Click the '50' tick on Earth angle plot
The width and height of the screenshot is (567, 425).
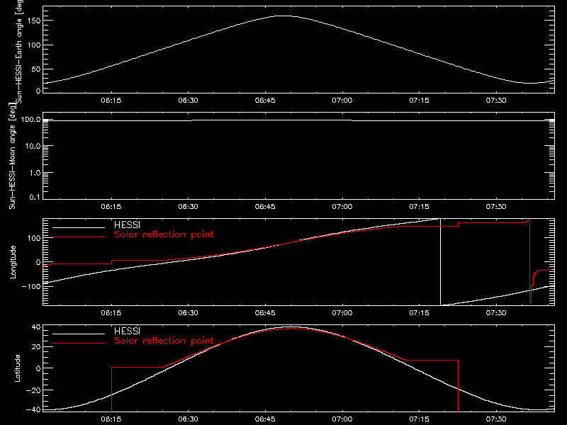36,69
